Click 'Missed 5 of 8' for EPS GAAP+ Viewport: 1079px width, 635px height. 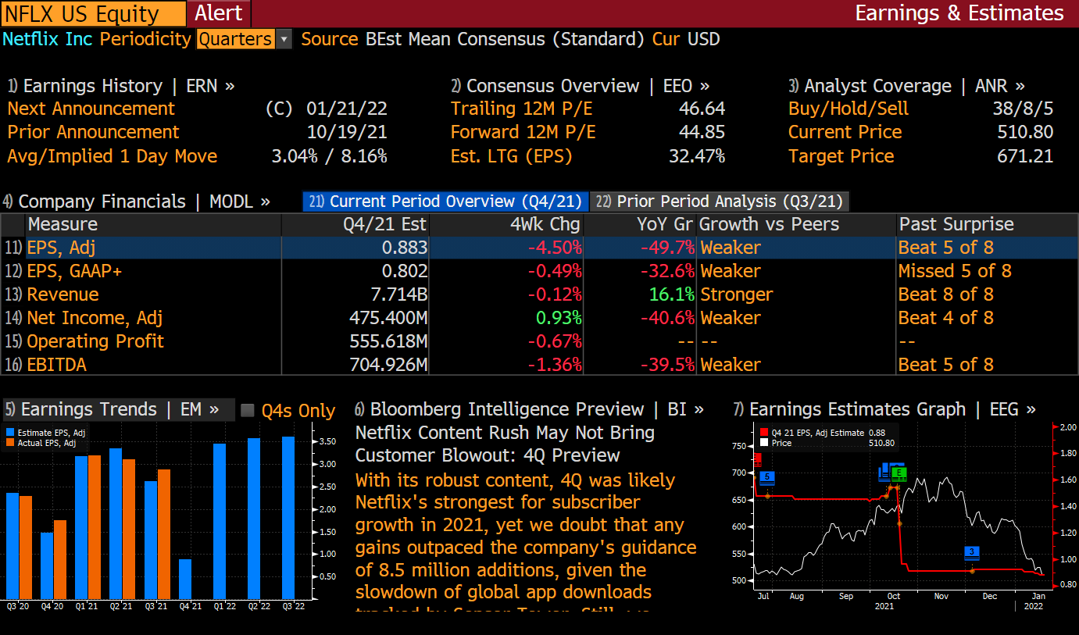(x=955, y=271)
